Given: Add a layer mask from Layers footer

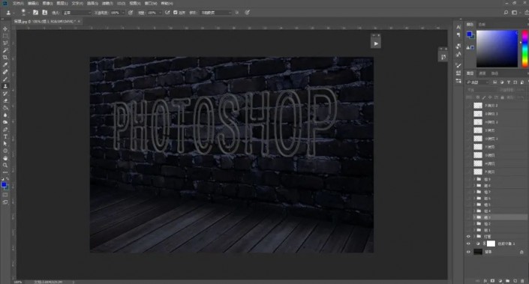Looking at the screenshot, I should pyautogui.click(x=492, y=281).
